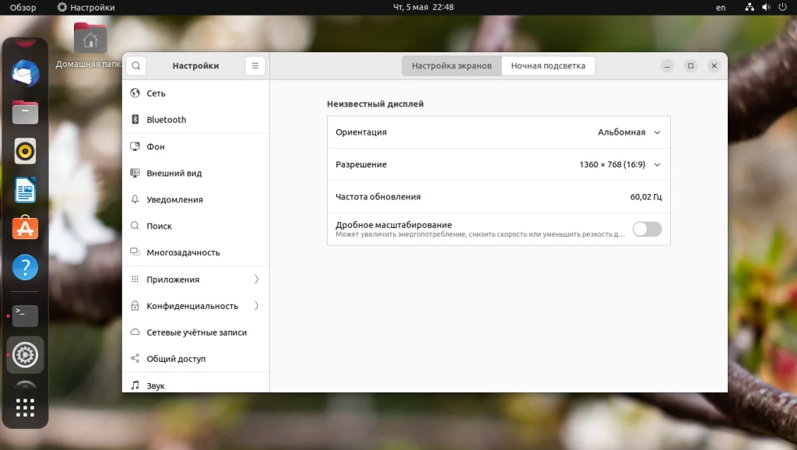This screenshot has height=450, width=797.
Task: Switch to the Ночная подсветка tab
Action: tap(548, 65)
